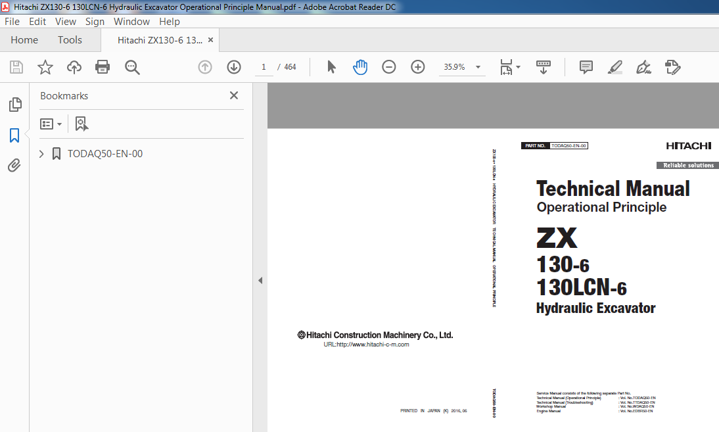Click Find current bookmark icon

click(81, 124)
